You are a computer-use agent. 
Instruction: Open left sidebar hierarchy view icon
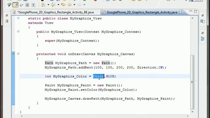click(7, 21)
